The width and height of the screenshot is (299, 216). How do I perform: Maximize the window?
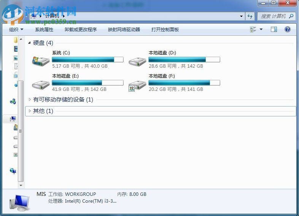pyautogui.click(x=274, y=3)
